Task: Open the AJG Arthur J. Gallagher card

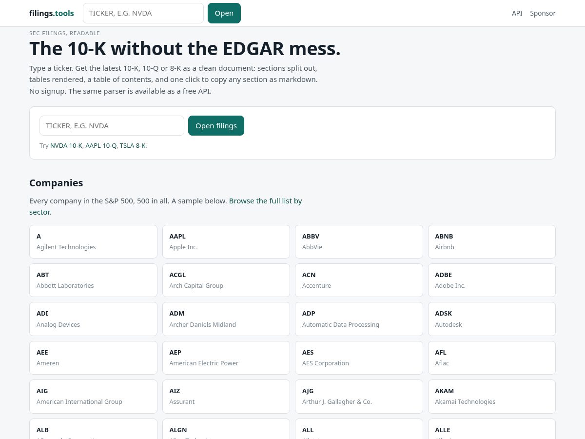Action: [x=359, y=397]
